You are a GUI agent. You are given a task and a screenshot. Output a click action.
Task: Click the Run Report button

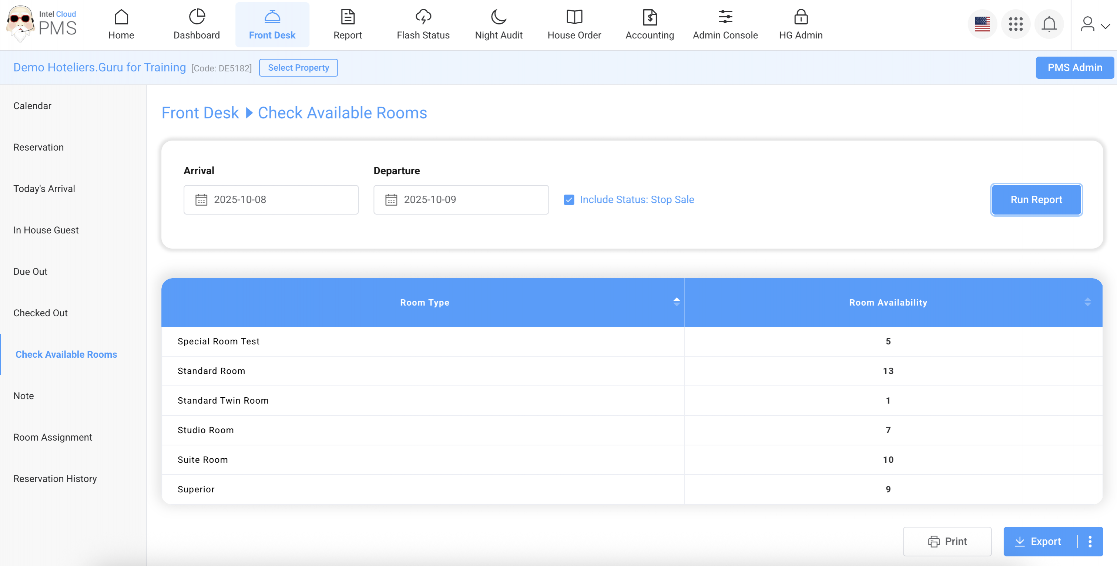1036,200
